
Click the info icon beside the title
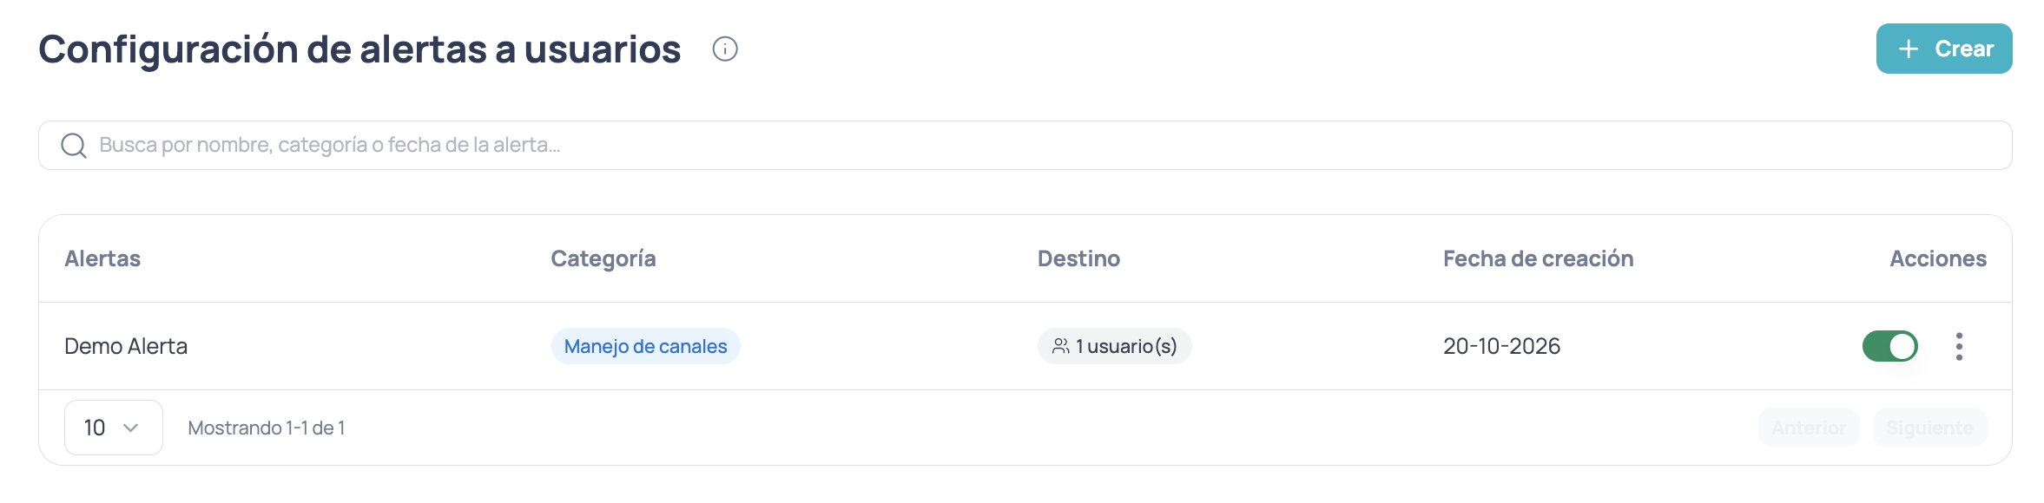click(x=725, y=49)
